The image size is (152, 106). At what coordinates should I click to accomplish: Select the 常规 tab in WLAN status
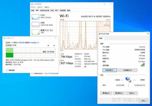tap(101, 38)
